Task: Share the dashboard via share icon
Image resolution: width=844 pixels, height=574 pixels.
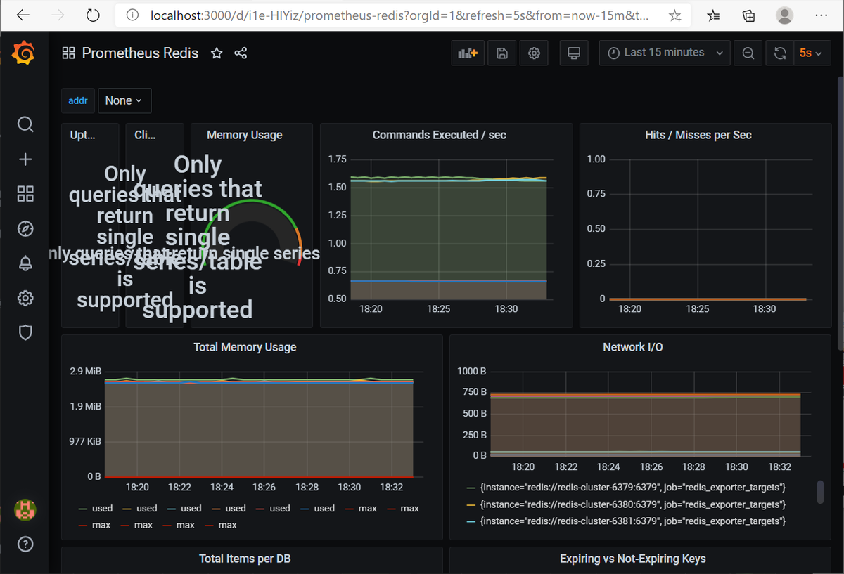Action: coord(241,53)
